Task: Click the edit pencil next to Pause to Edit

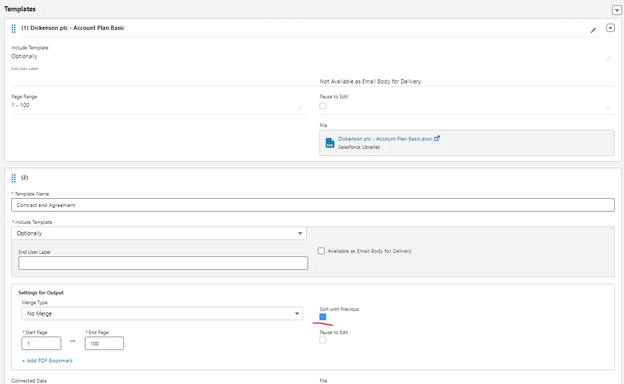Action: pyautogui.click(x=608, y=107)
